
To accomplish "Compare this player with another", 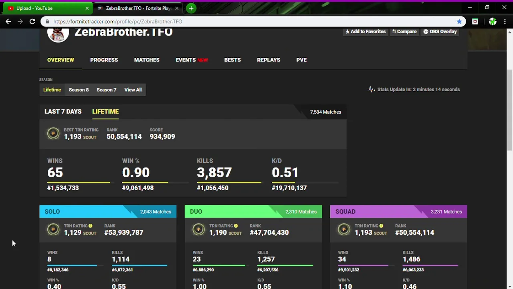I will click(404, 31).
